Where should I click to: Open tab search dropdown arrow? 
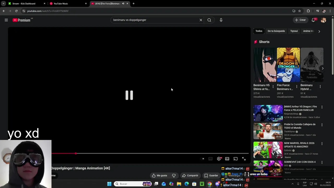click(3, 4)
